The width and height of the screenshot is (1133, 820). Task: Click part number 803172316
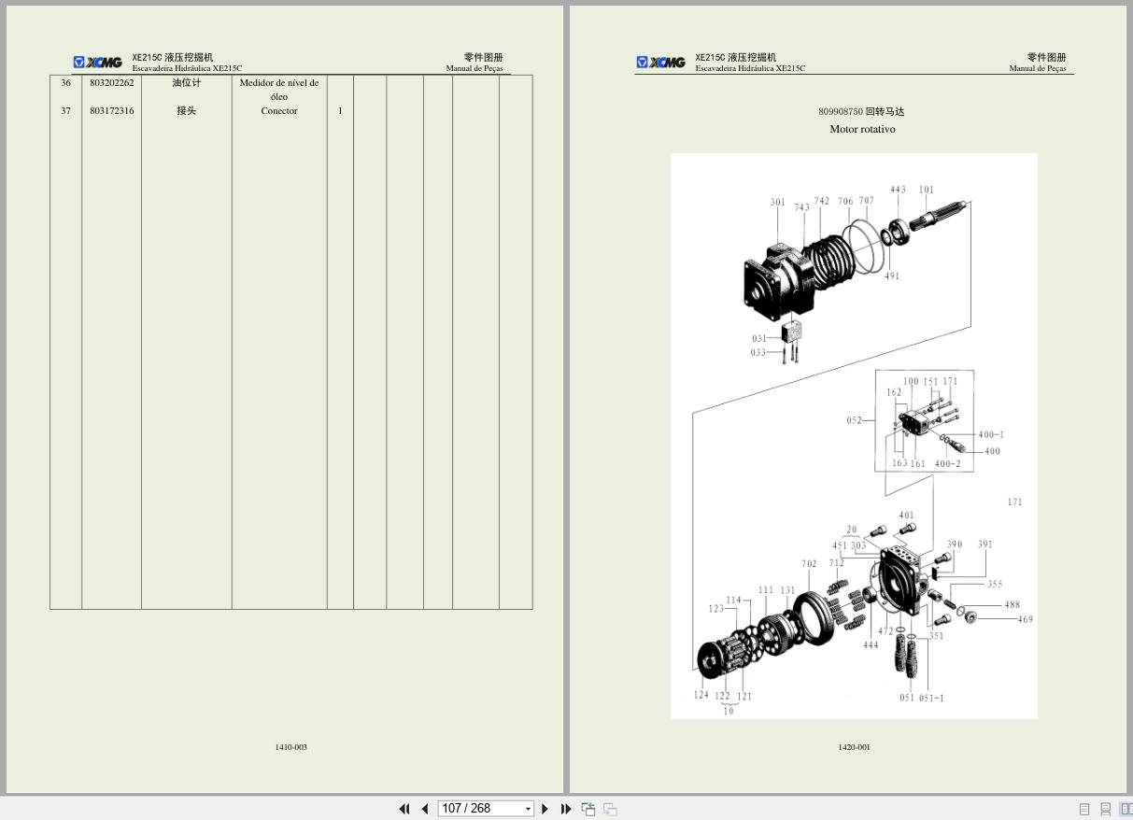point(112,111)
